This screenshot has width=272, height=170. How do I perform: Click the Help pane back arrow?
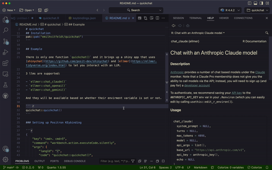[x=174, y=26]
